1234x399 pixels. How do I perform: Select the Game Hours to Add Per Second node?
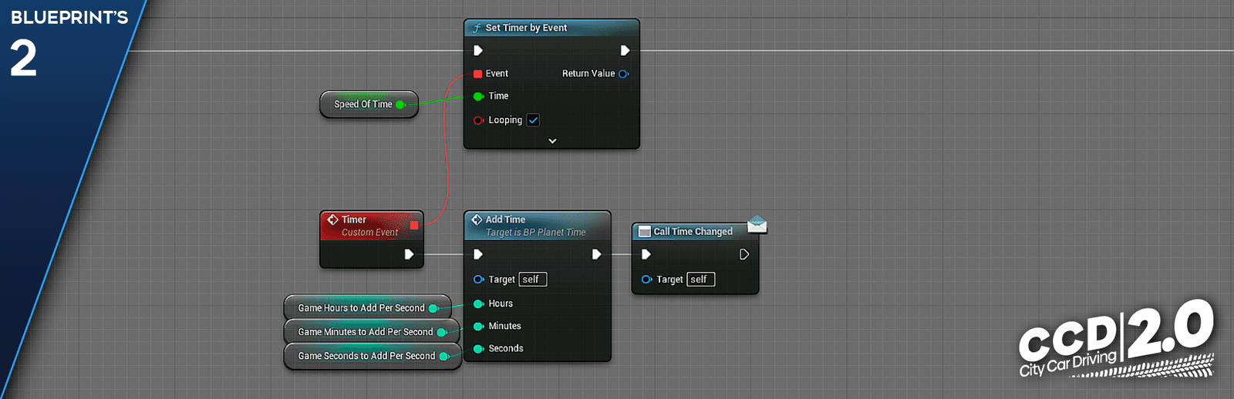[x=368, y=308]
